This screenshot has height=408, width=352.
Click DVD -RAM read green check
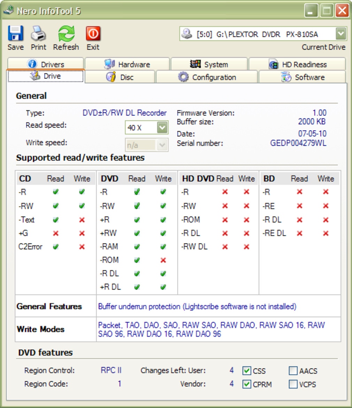[137, 247]
